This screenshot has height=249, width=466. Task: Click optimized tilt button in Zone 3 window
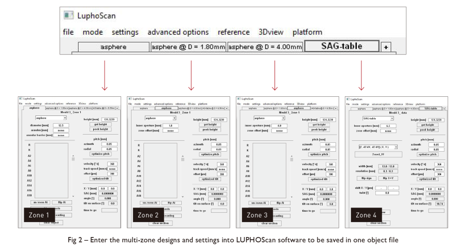click(x=319, y=179)
